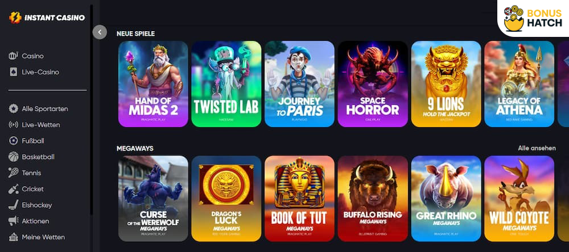Click the Alle Sportarten star icon
This screenshot has width=569, height=252.
pyautogui.click(x=13, y=108)
